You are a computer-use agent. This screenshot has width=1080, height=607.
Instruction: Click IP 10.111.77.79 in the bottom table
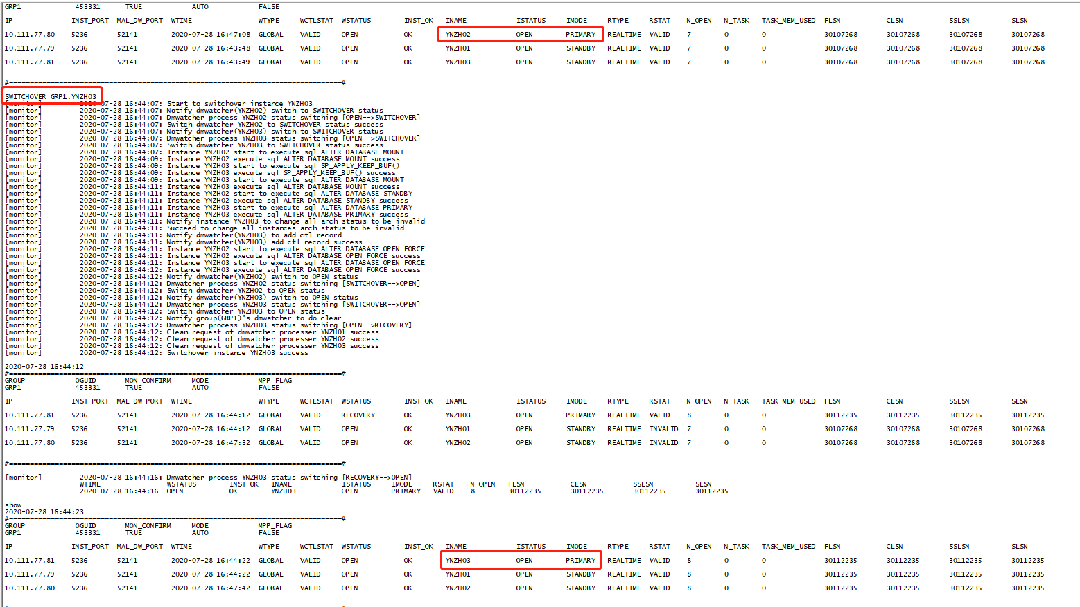[29, 574]
